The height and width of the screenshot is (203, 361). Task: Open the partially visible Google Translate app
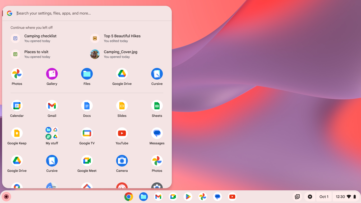tap(52, 185)
